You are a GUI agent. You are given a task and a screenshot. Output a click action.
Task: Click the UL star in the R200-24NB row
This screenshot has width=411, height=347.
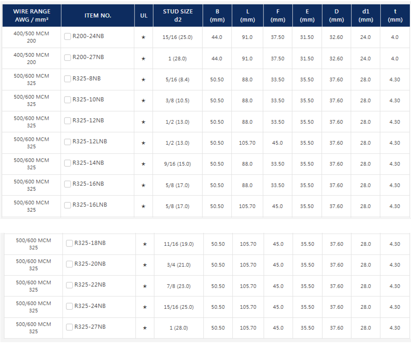pyautogui.click(x=143, y=37)
